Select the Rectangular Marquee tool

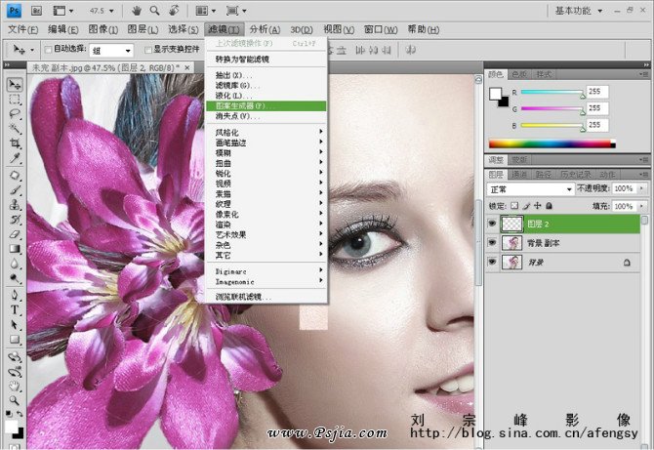pos(15,99)
